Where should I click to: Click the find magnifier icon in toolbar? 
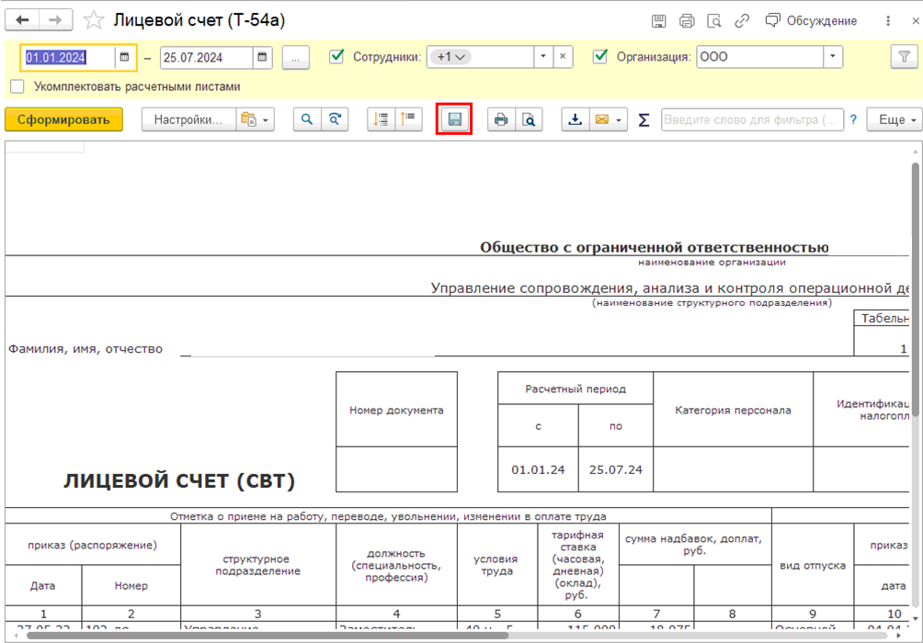(x=307, y=119)
